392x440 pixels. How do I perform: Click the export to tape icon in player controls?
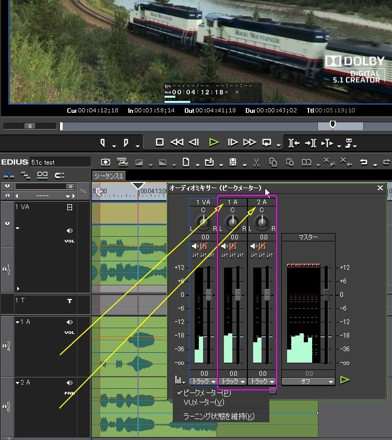[349, 143]
